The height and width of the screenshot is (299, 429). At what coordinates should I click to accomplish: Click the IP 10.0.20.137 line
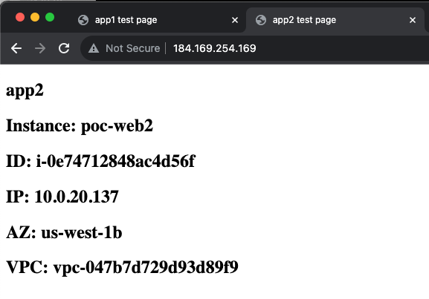tap(62, 197)
